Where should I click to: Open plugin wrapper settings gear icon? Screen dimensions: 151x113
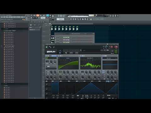[47, 44]
